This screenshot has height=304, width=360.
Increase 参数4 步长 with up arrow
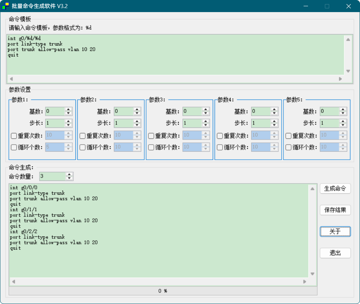point(274,121)
